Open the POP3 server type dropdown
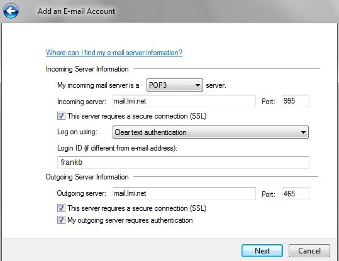 (x=175, y=85)
